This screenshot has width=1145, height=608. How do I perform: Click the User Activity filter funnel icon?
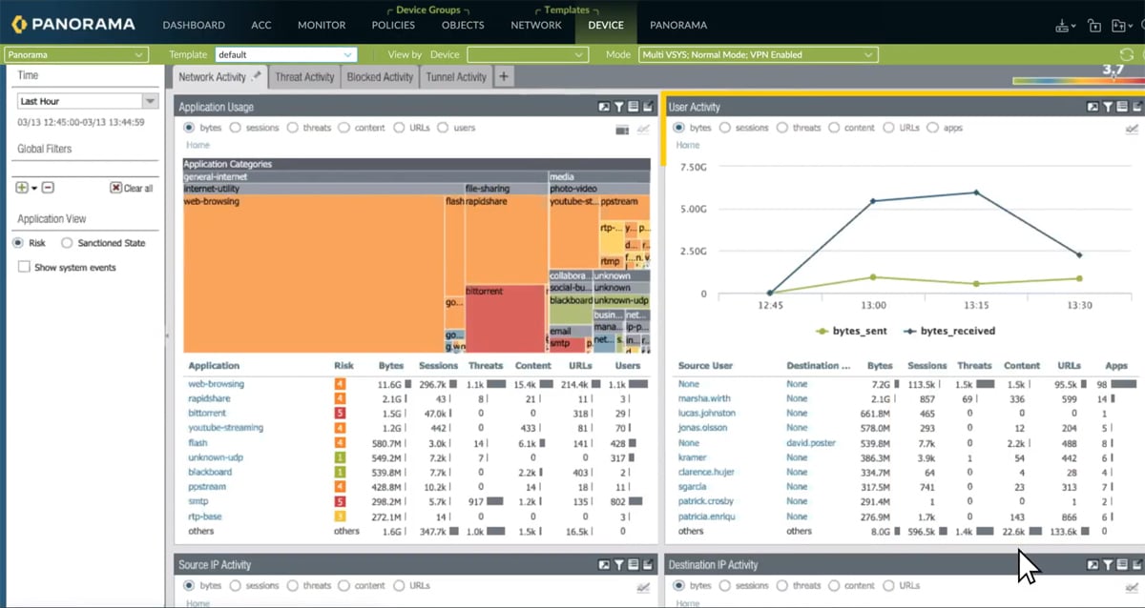[x=1108, y=108]
